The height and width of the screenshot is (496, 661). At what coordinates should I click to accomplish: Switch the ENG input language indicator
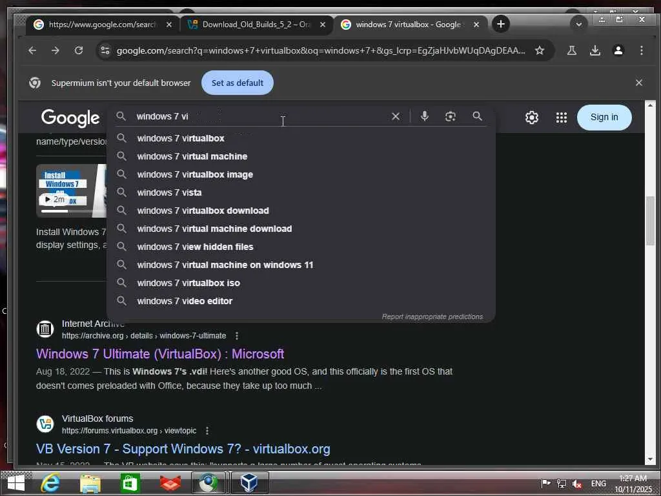[598, 484]
